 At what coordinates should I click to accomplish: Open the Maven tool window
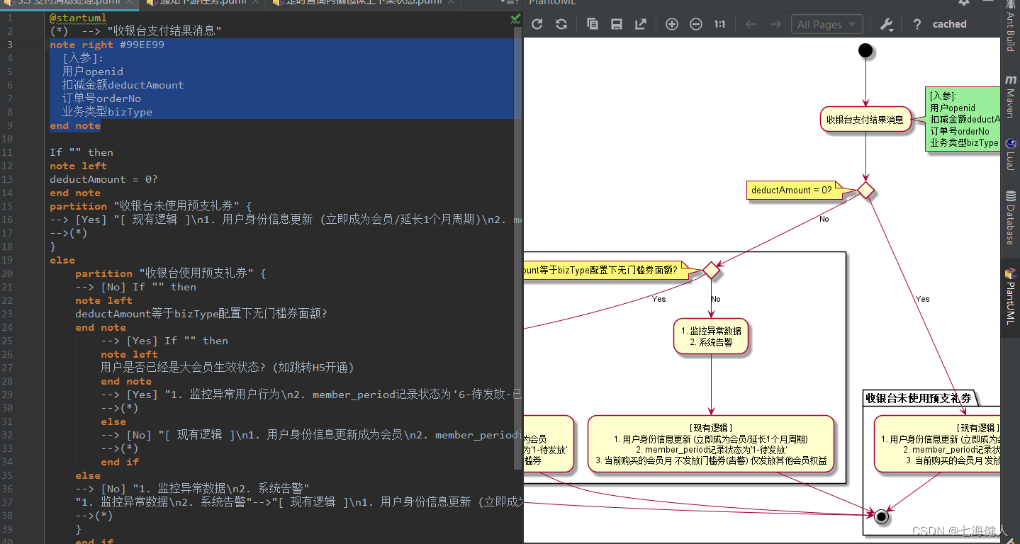1010,99
